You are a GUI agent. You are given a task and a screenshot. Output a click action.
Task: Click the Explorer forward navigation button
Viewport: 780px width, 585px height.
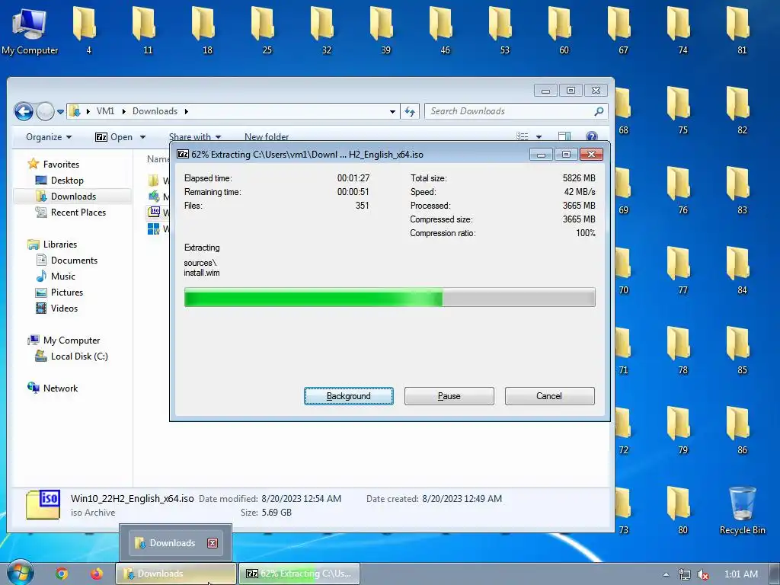point(45,111)
